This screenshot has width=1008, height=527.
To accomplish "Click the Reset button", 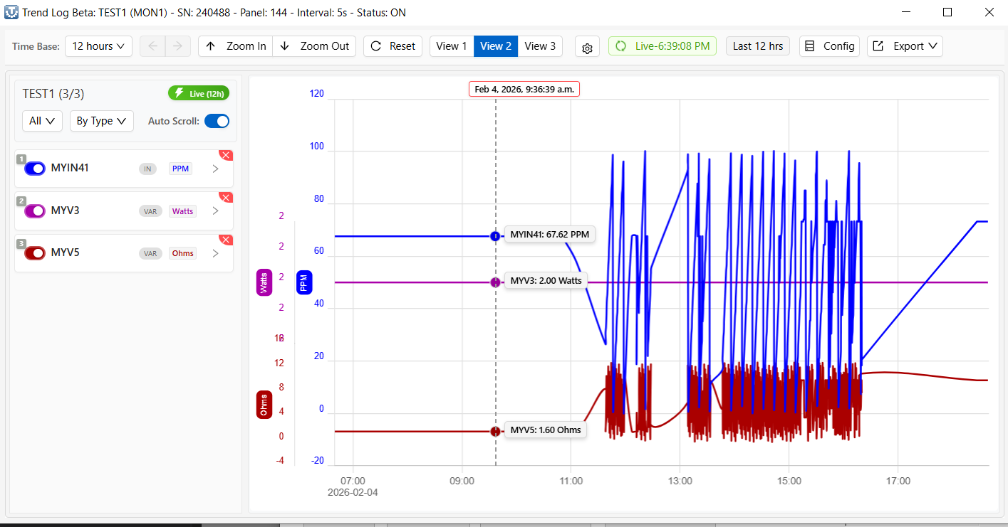I will (x=393, y=46).
